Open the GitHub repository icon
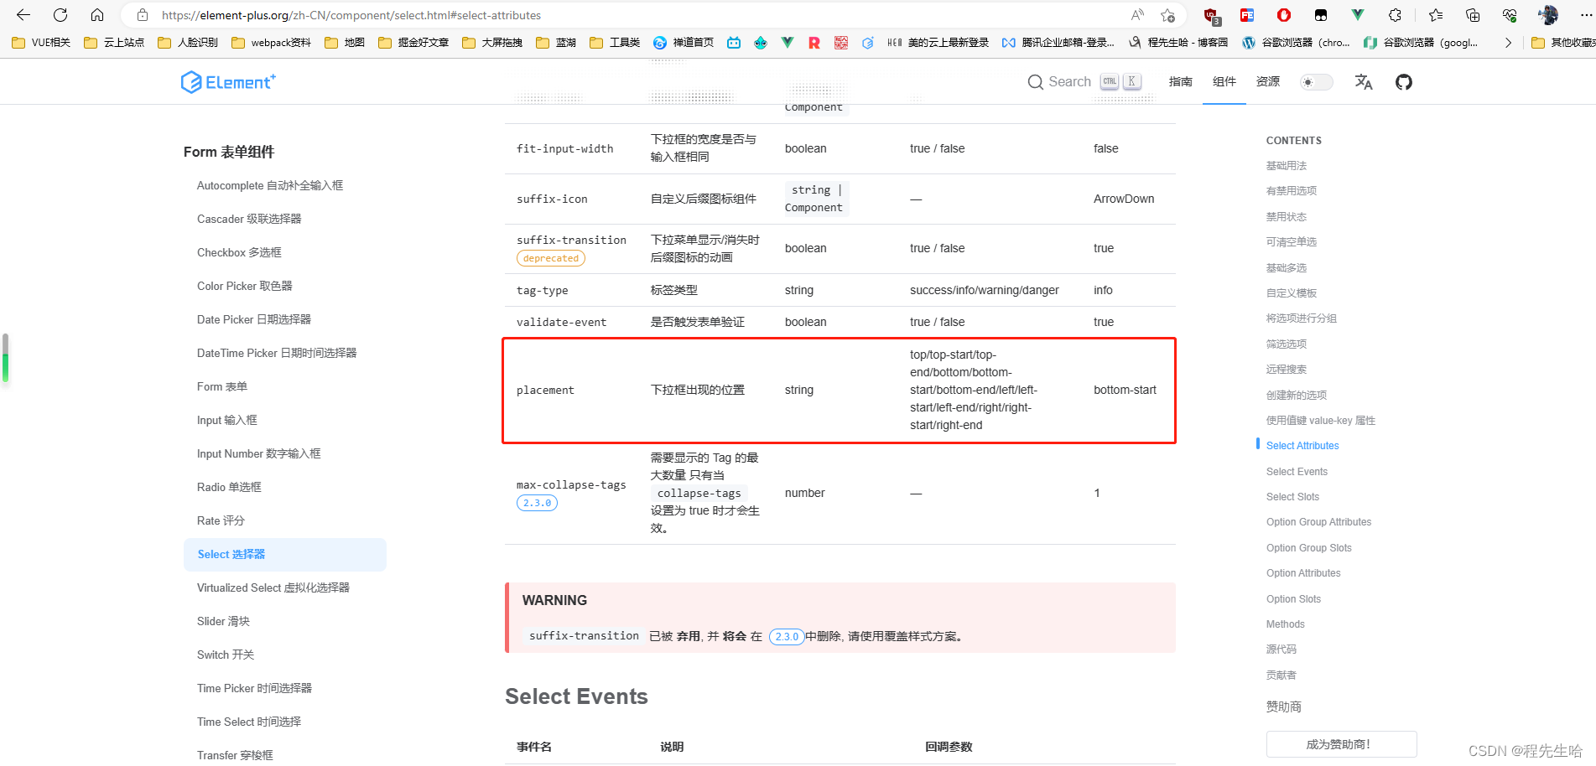This screenshot has width=1596, height=766. 1403,81
